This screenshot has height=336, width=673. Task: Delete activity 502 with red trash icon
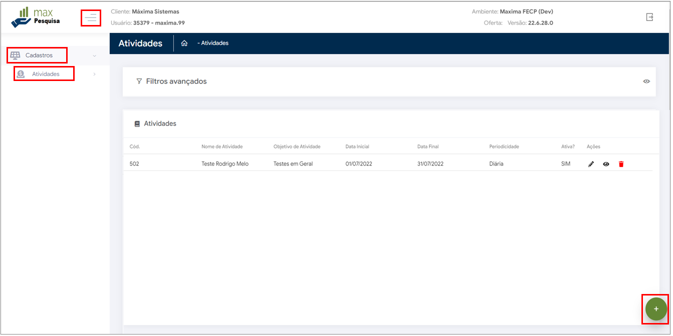621,164
